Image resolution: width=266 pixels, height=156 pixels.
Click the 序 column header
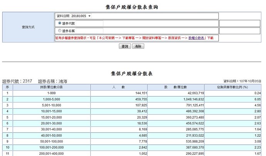[7, 87]
